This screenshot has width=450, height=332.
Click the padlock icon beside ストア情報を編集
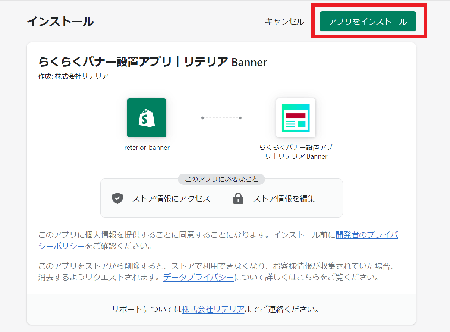click(x=238, y=198)
